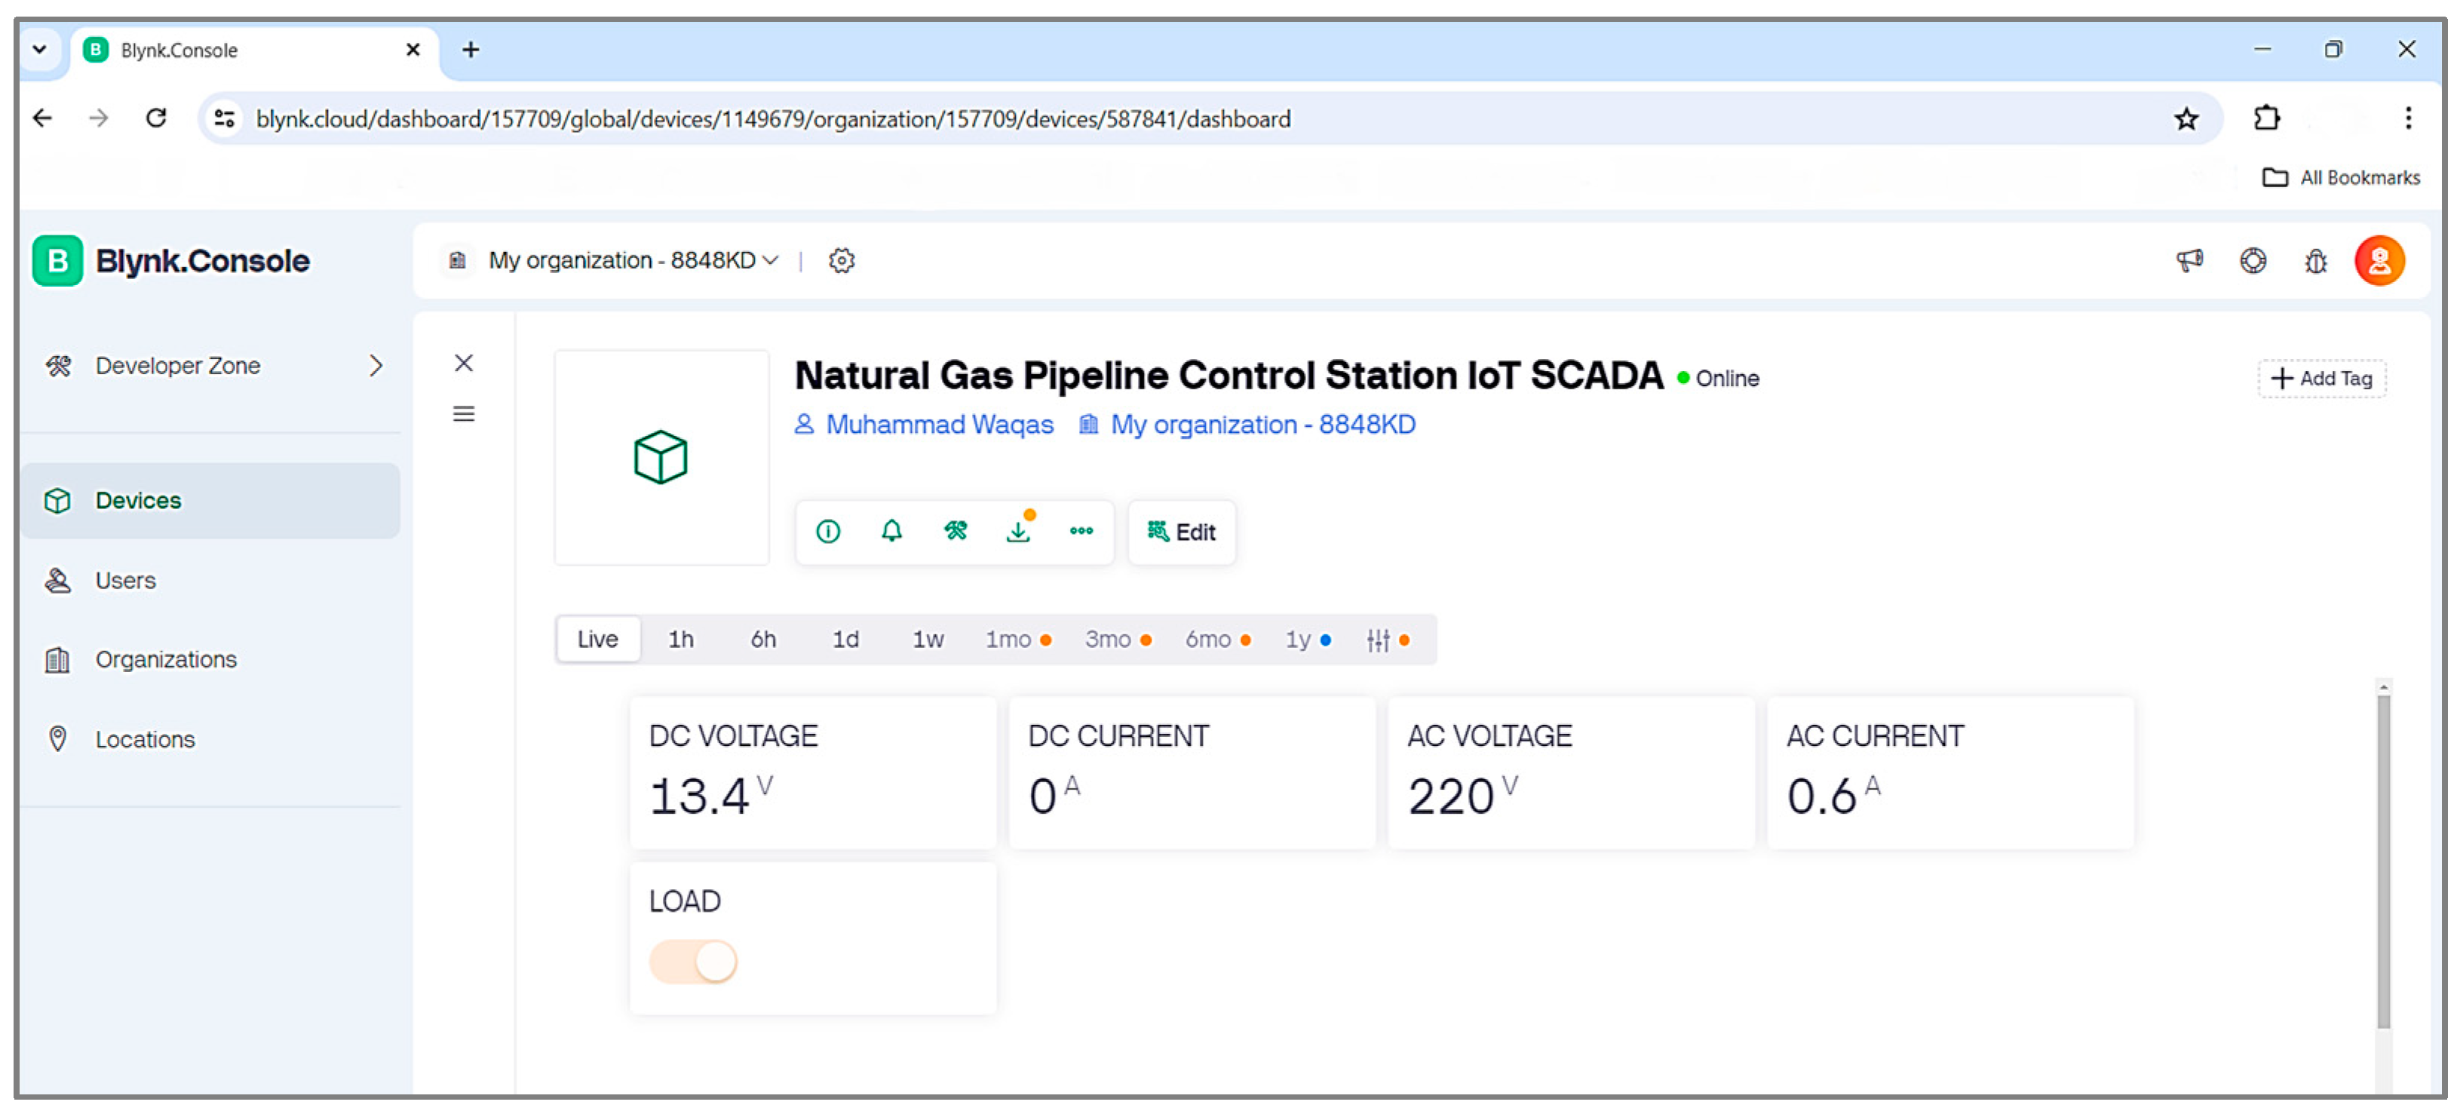
Task: Click the dashboard vertical scrollbar
Action: tap(2384, 860)
